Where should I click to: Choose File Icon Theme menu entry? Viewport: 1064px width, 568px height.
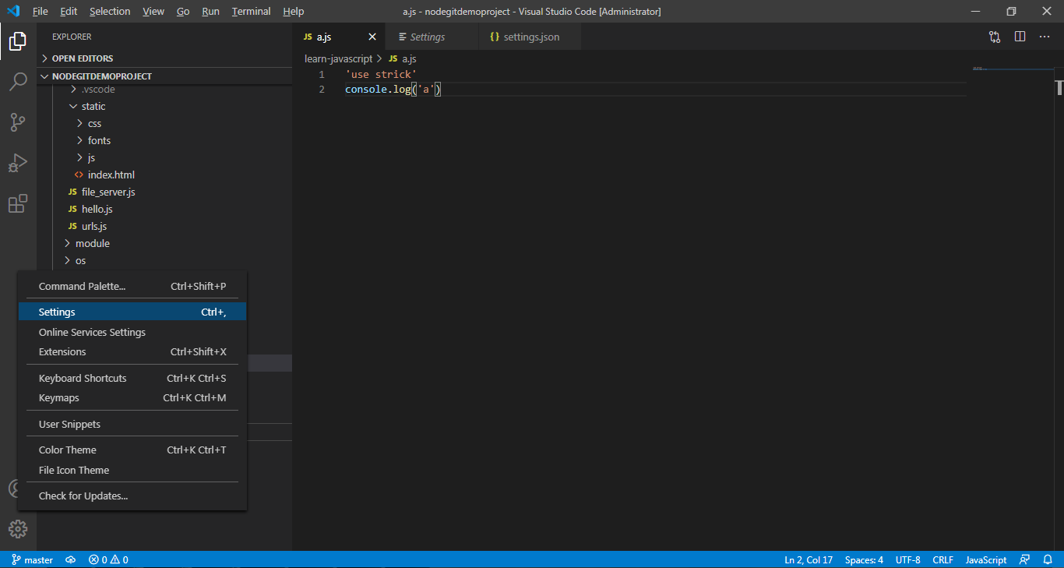coord(132,470)
